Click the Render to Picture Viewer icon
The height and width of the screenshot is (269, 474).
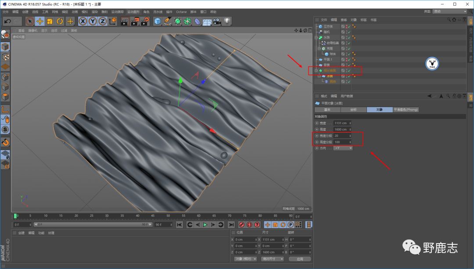pos(135,21)
